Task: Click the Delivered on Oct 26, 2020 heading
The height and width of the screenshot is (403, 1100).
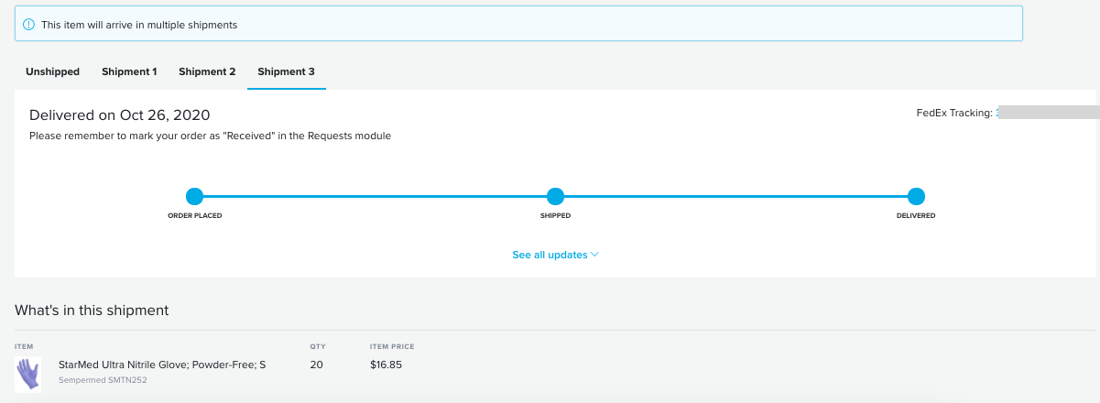Action: 120,114
